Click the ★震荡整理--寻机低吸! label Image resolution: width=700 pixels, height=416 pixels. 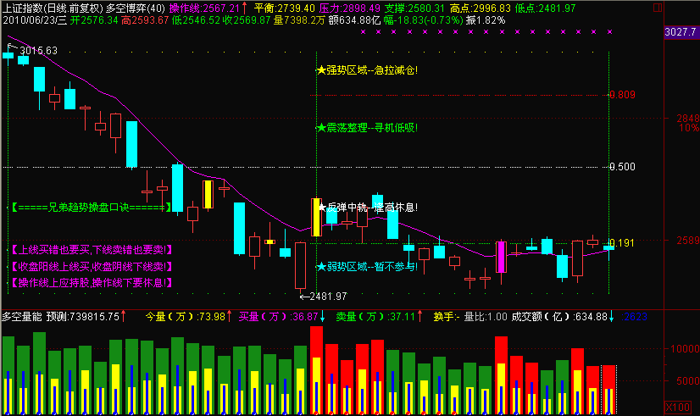pyautogui.click(x=368, y=128)
